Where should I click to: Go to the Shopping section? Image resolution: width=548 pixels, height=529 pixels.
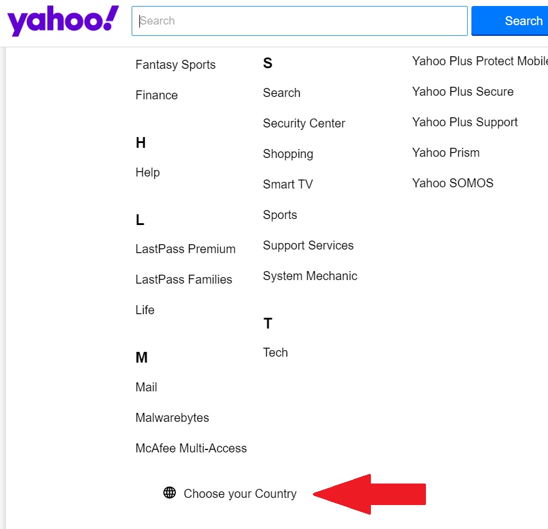pyautogui.click(x=288, y=154)
